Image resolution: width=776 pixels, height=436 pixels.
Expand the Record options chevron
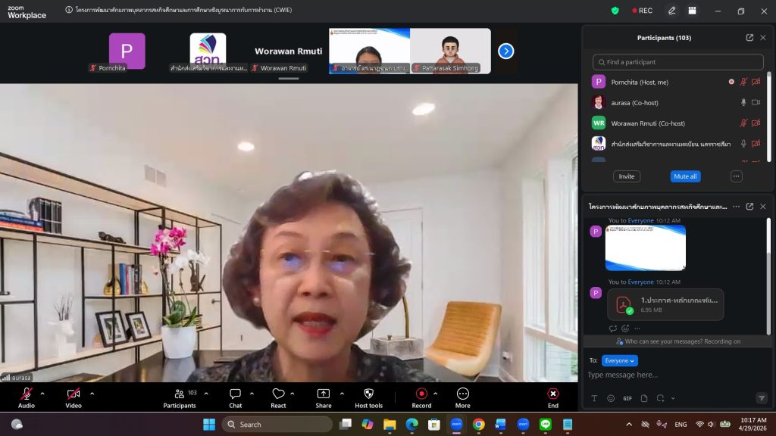point(436,394)
